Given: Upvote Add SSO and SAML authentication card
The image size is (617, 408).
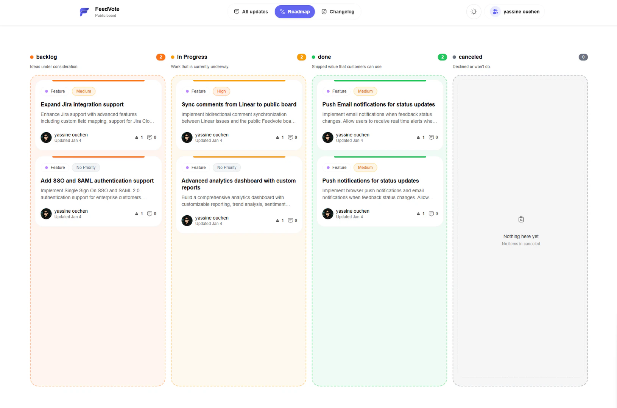Looking at the screenshot, I should 139,214.
